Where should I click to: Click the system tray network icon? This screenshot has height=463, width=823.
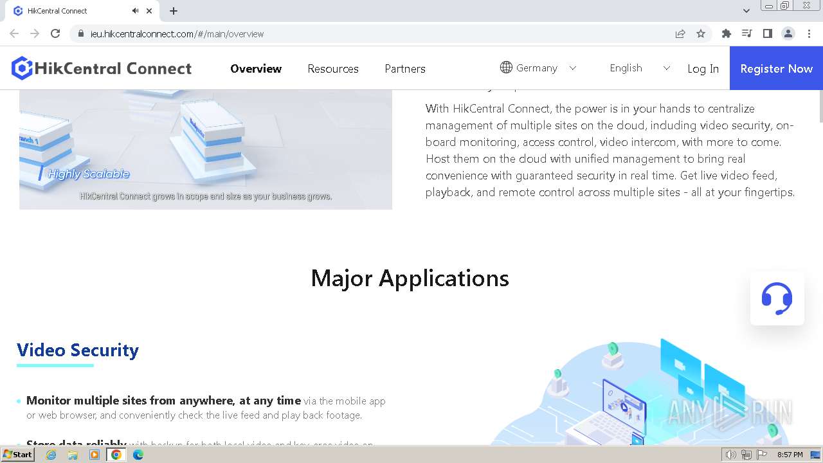tap(746, 455)
